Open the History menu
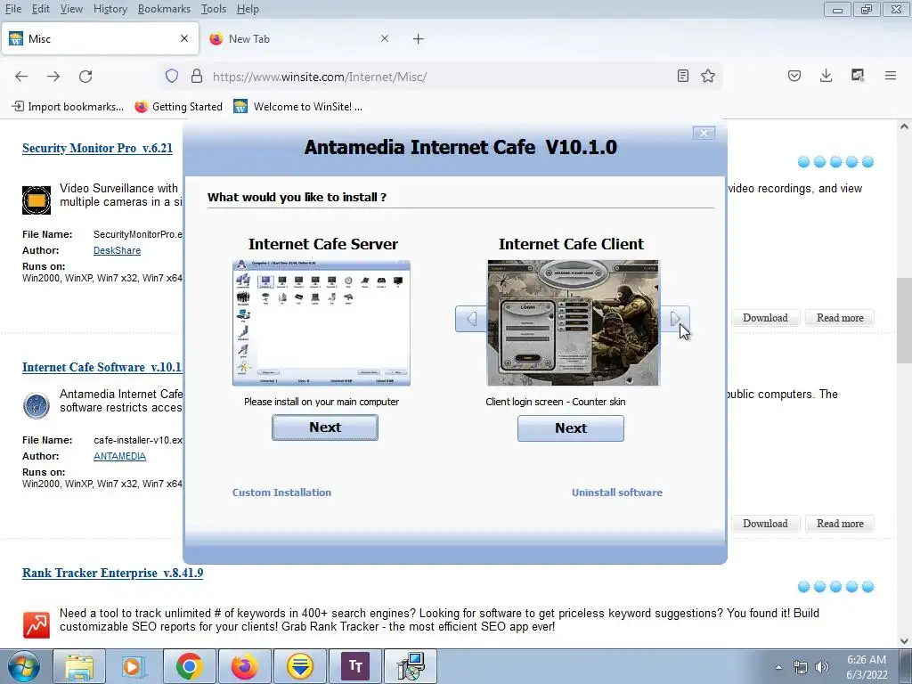912x684 pixels. pos(110,9)
